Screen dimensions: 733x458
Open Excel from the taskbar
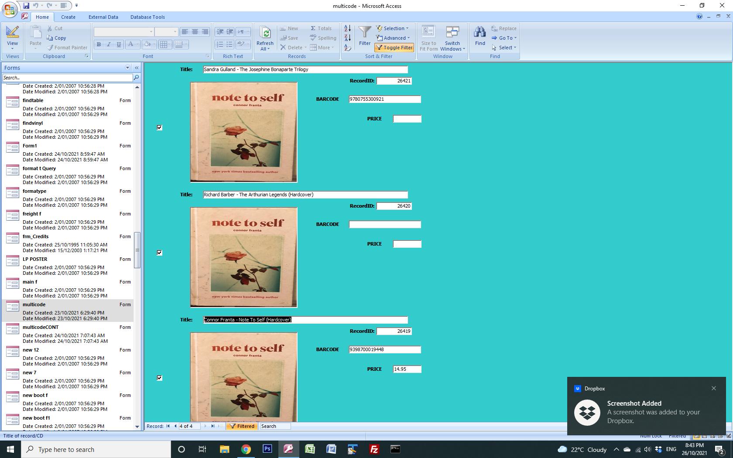[x=310, y=449]
